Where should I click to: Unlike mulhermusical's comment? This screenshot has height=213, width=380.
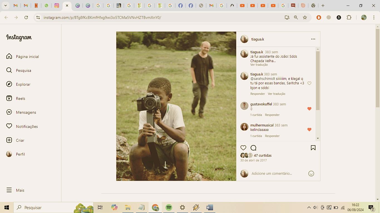coord(309,130)
